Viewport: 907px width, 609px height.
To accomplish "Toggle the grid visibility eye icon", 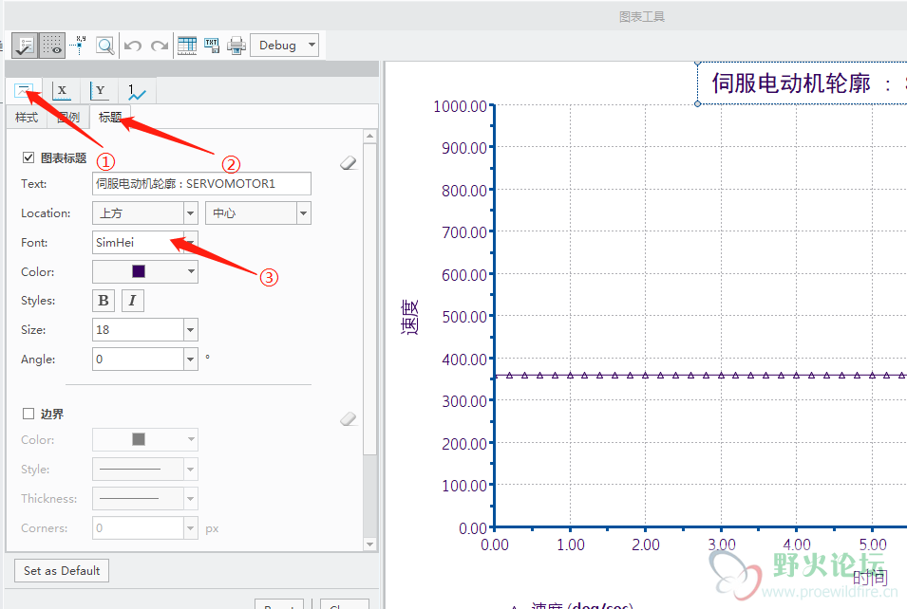I will point(52,46).
